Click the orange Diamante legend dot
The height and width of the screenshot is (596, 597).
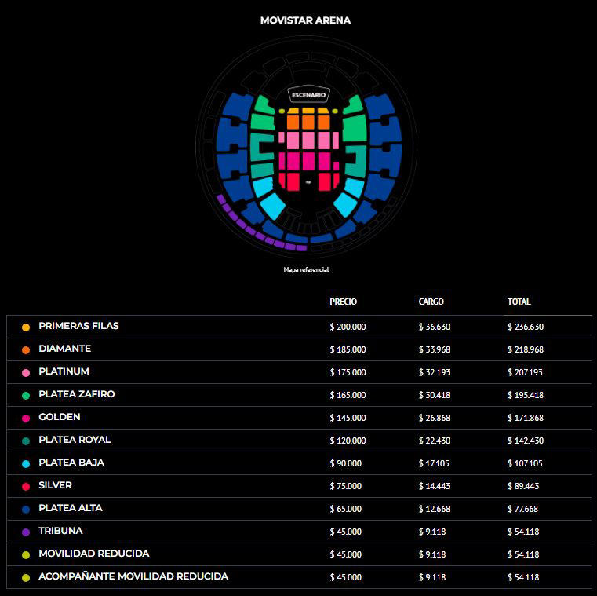tap(26, 350)
